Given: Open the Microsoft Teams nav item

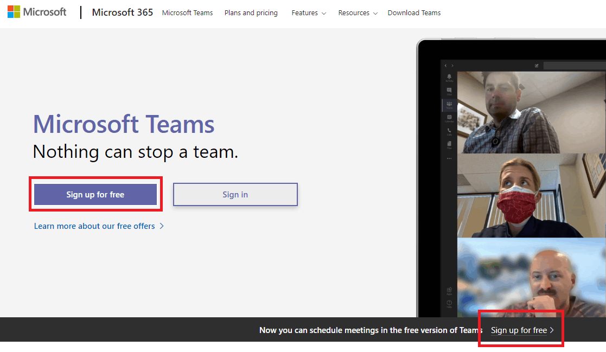Looking at the screenshot, I should coord(188,13).
